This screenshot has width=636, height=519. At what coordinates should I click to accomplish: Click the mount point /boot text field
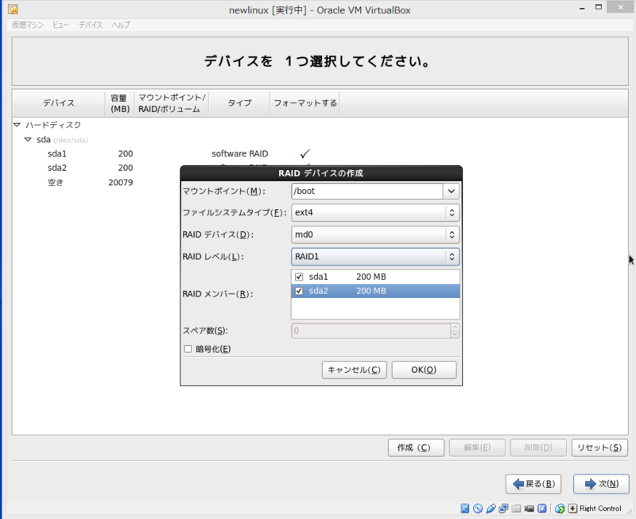pos(367,192)
